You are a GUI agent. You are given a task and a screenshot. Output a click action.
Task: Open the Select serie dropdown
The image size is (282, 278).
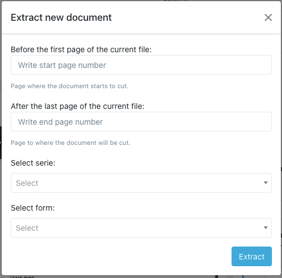pyautogui.click(x=141, y=183)
